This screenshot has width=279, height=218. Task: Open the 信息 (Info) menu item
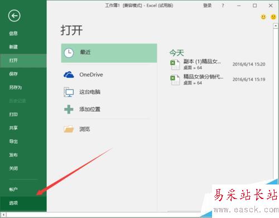pos(13,34)
